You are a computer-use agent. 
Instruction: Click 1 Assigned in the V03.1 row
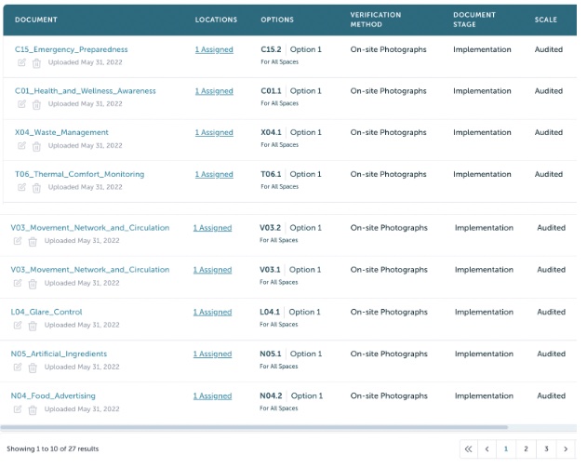pyautogui.click(x=213, y=270)
